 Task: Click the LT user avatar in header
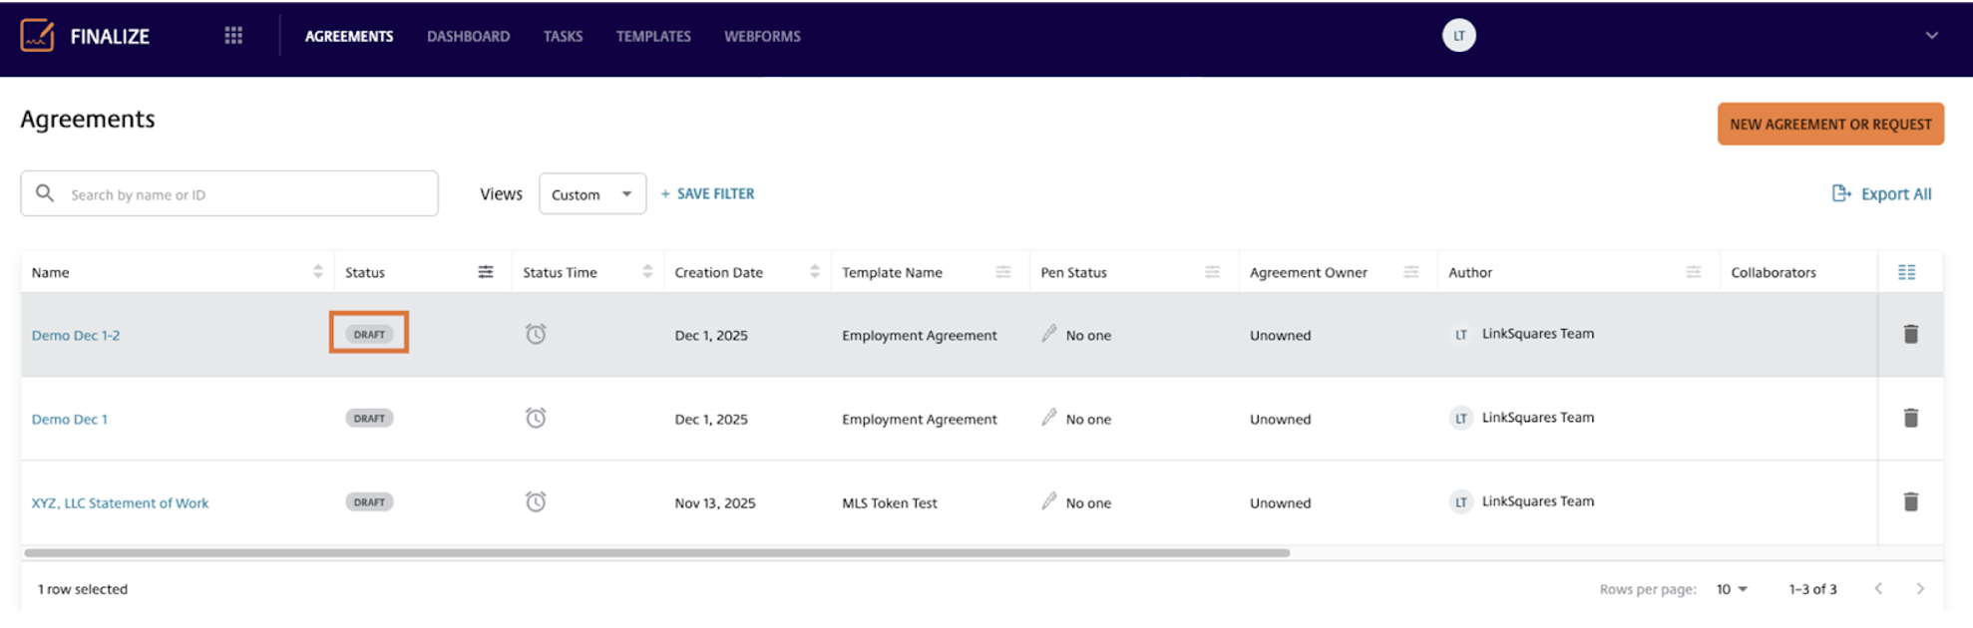[1458, 36]
